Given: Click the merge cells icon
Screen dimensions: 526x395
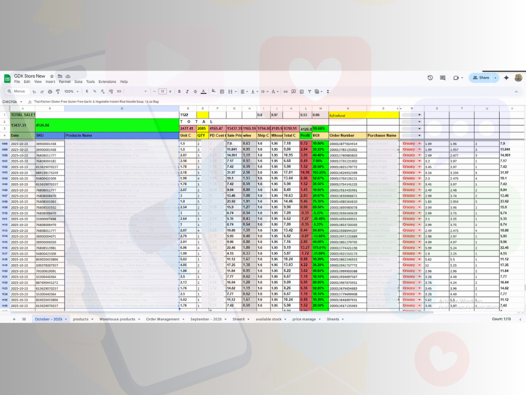Looking at the screenshot, I should pos(230,91).
